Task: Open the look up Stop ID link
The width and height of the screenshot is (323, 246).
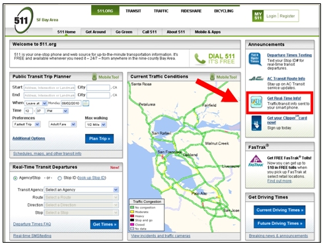Action: pyautogui.click(x=92, y=178)
